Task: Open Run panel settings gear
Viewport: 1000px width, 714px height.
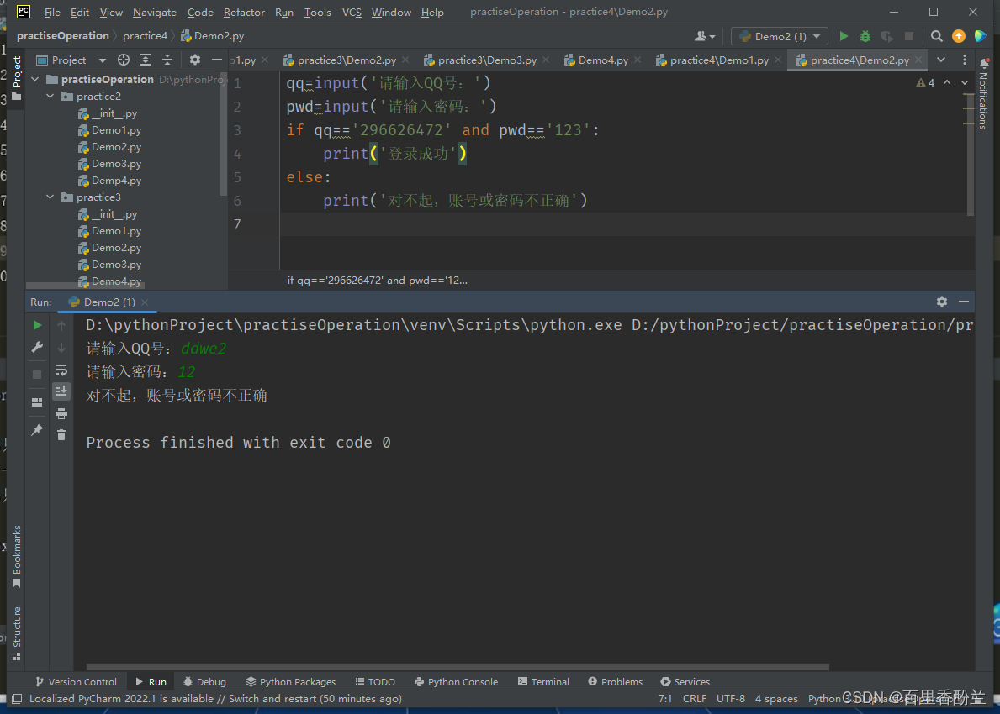Action: click(x=942, y=302)
